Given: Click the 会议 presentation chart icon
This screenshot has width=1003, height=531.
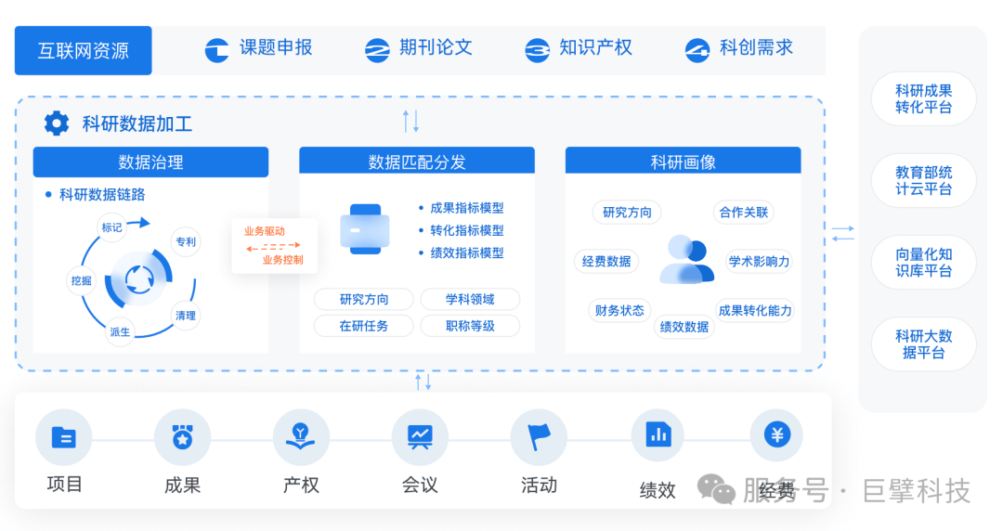Looking at the screenshot, I should click(420, 437).
